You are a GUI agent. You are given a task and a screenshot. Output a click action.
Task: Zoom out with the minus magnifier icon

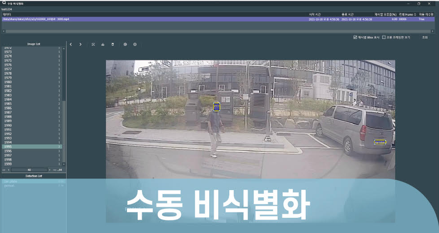(135, 44)
